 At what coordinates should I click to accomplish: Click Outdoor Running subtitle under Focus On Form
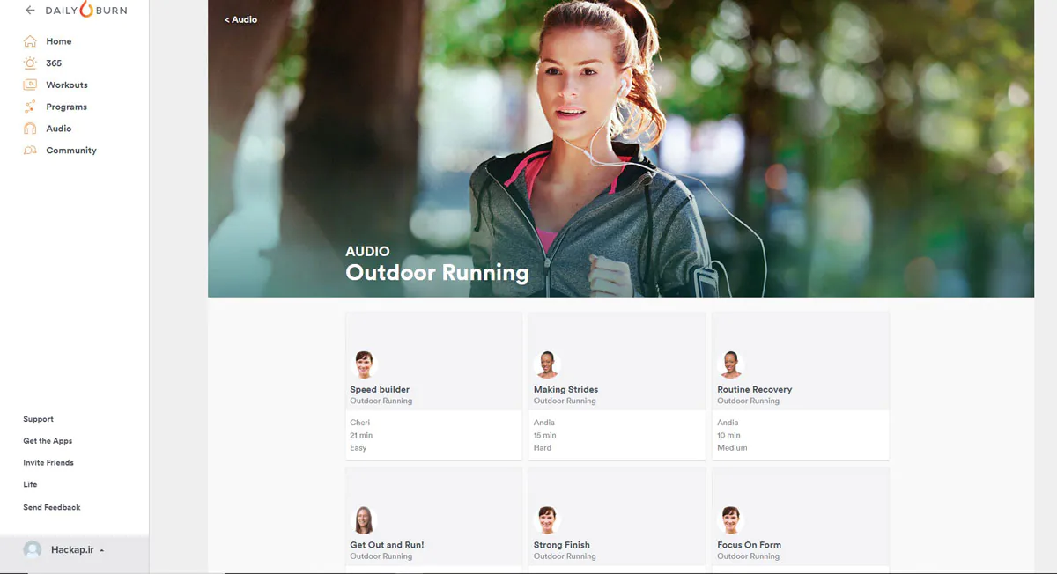[749, 556]
